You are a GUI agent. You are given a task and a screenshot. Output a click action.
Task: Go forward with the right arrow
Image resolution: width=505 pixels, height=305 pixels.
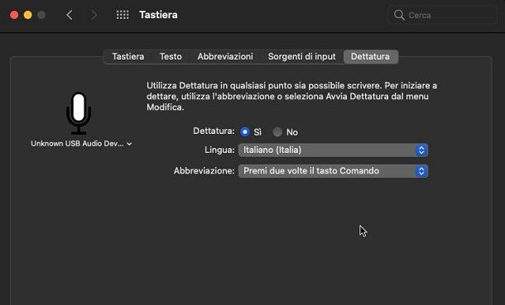click(x=94, y=15)
